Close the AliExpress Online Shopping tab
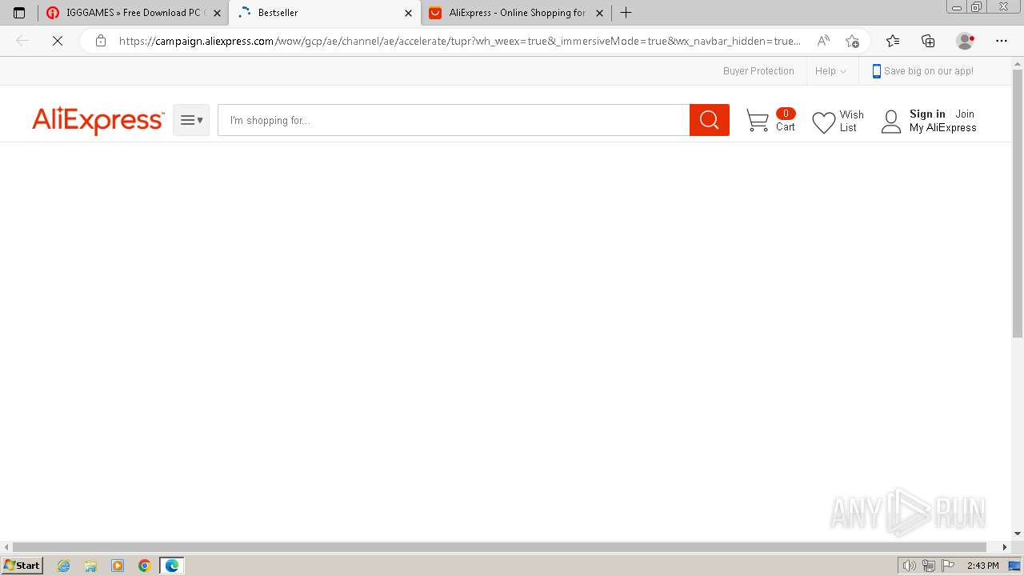 click(x=599, y=13)
